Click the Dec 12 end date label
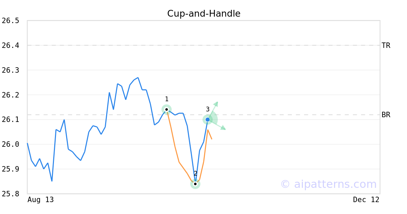The height and width of the screenshot is (214, 407). click(366, 200)
